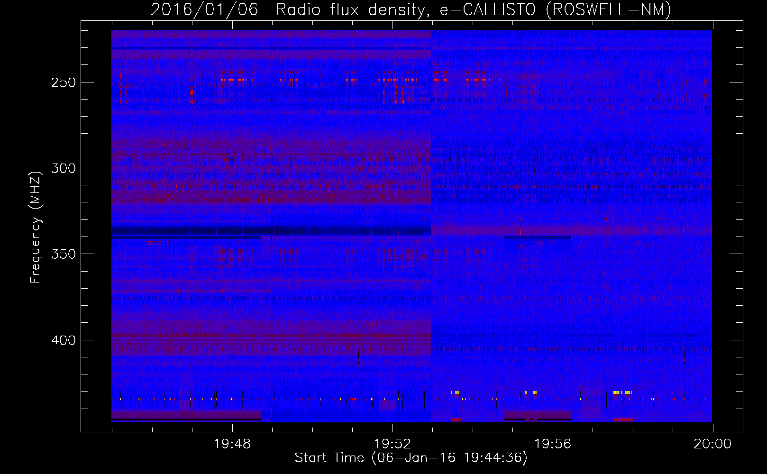Click the 19:48 time tick label
The height and width of the screenshot is (474, 767).
[x=232, y=444]
